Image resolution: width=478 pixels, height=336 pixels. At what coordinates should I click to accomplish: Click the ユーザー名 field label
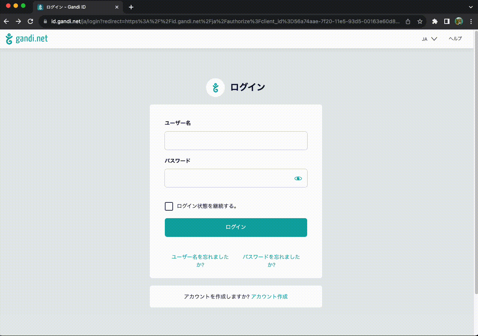[178, 123]
